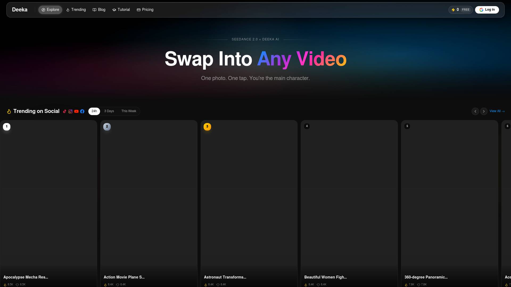Switch trending filter to 3 Days
This screenshot has width=511, height=287.
pos(109,111)
